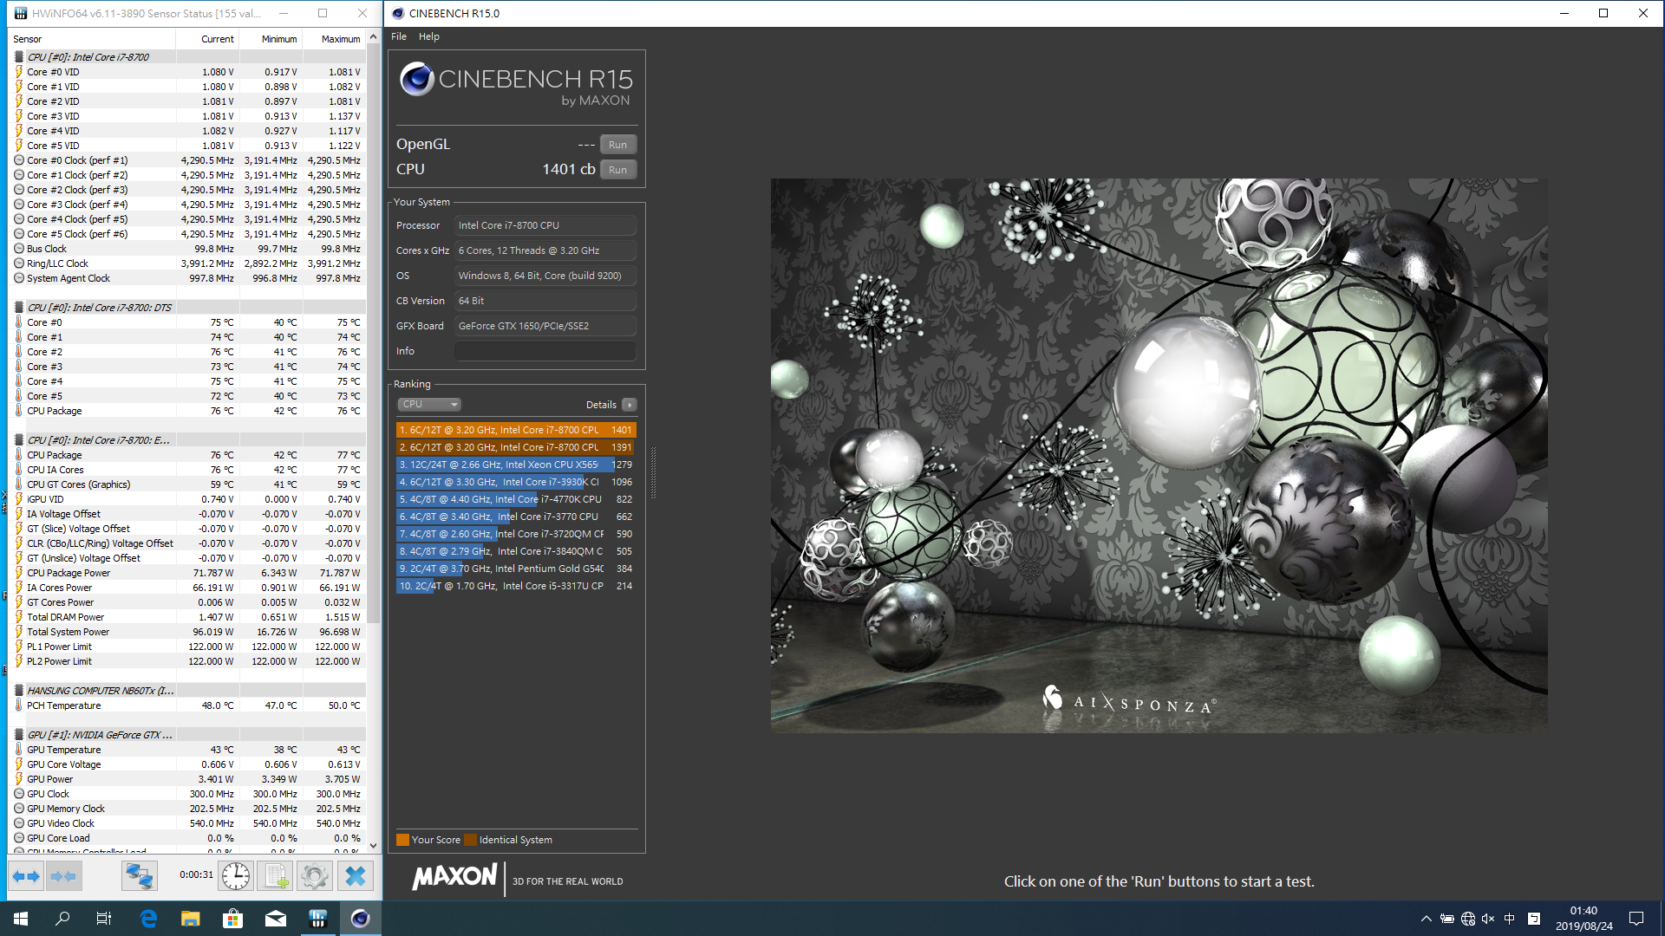Click the Details arrow button in Ranking

click(x=630, y=405)
